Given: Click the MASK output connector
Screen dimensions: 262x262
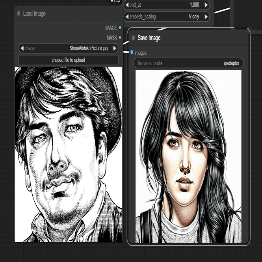Looking at the screenshot, I should coord(120,37).
